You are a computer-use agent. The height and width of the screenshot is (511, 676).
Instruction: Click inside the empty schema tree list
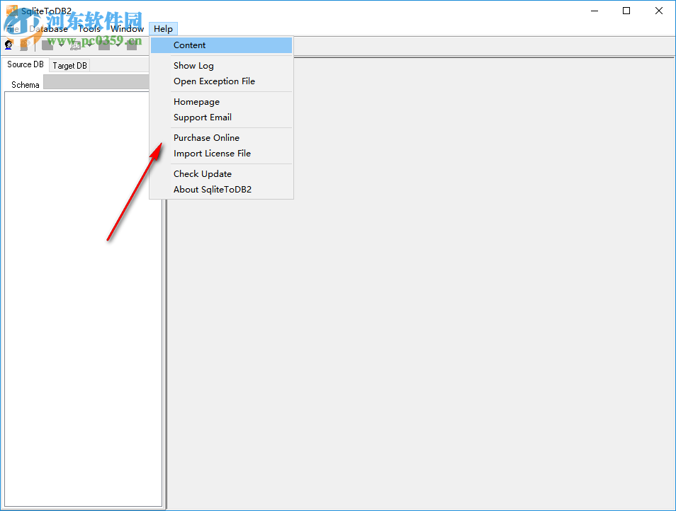coord(83,299)
